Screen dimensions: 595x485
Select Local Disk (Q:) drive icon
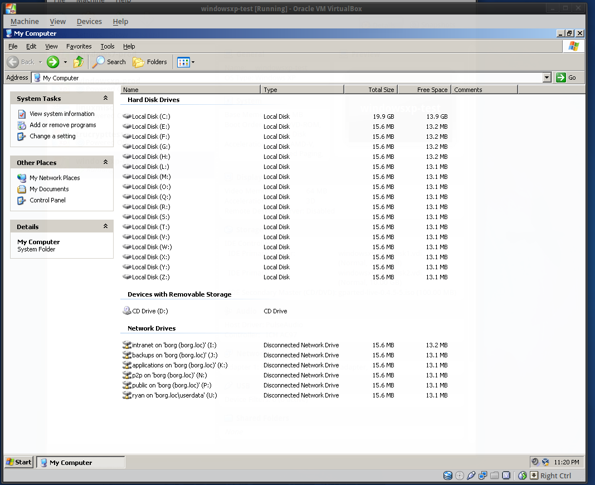(x=126, y=197)
